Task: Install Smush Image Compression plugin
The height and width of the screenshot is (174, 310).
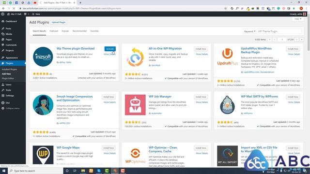Action: click(x=108, y=97)
